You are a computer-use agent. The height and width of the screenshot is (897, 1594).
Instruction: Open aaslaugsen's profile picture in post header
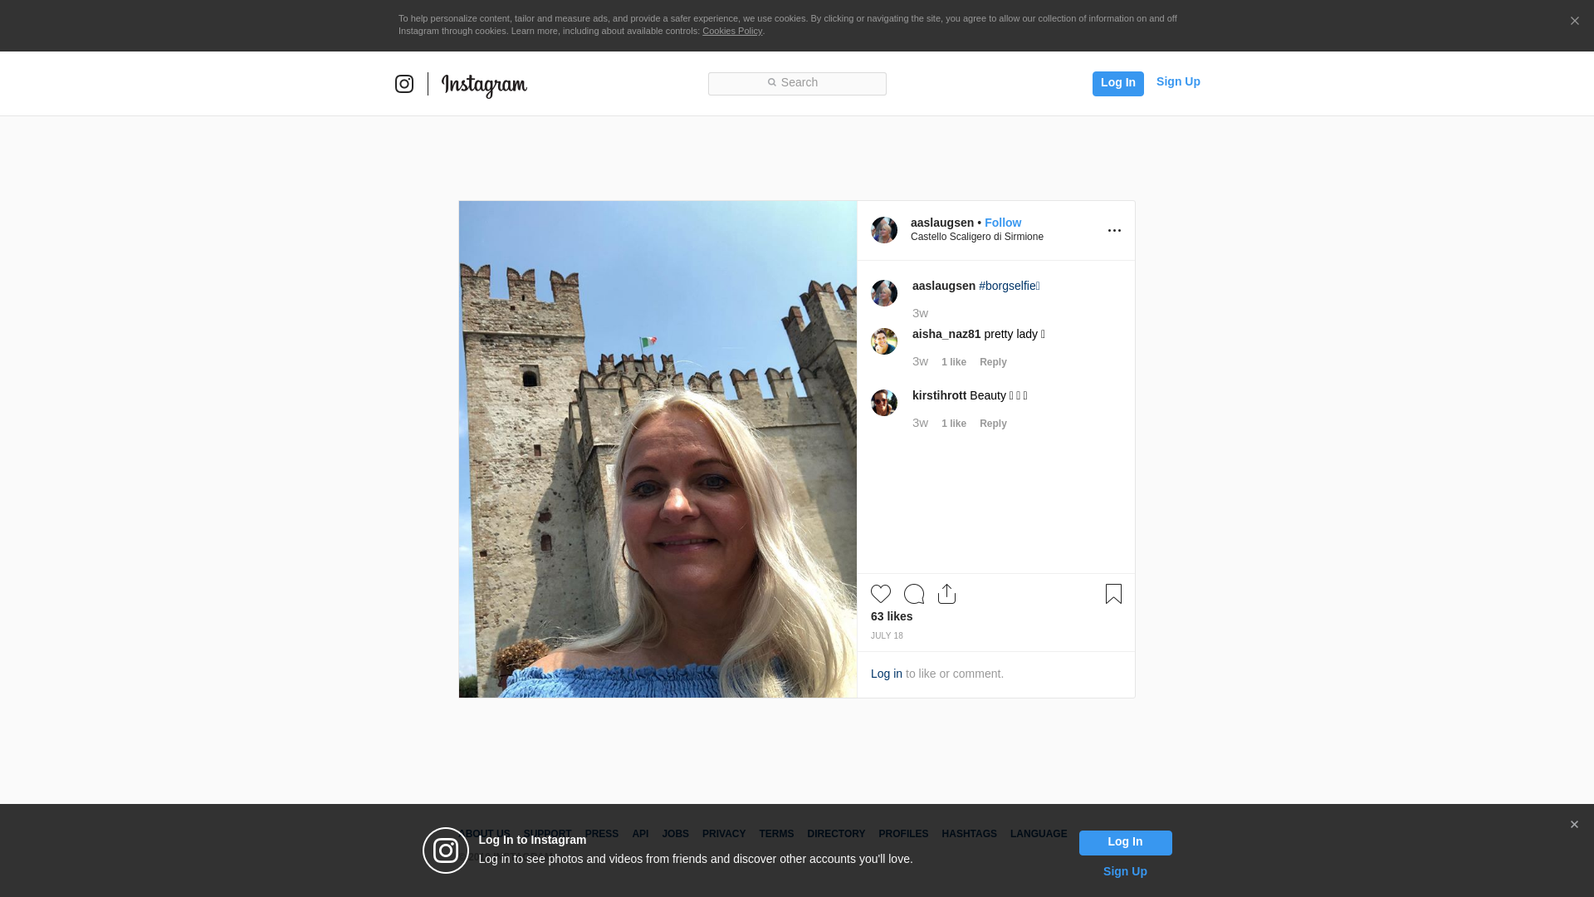click(x=884, y=230)
